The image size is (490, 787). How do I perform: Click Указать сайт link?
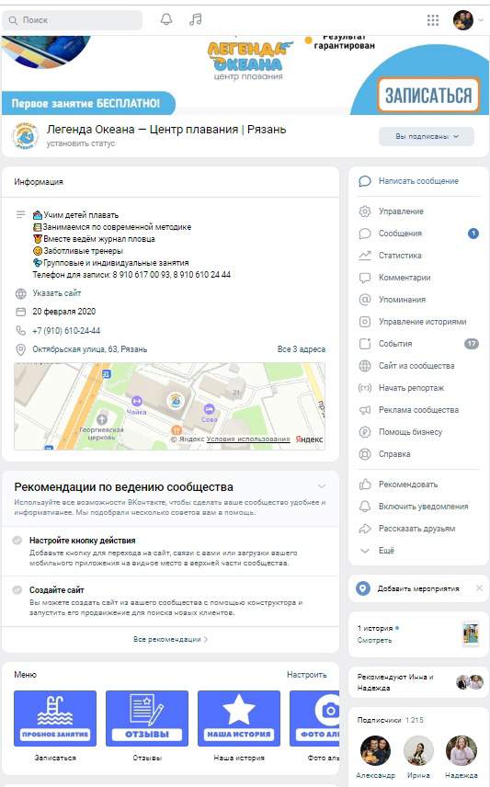click(57, 293)
